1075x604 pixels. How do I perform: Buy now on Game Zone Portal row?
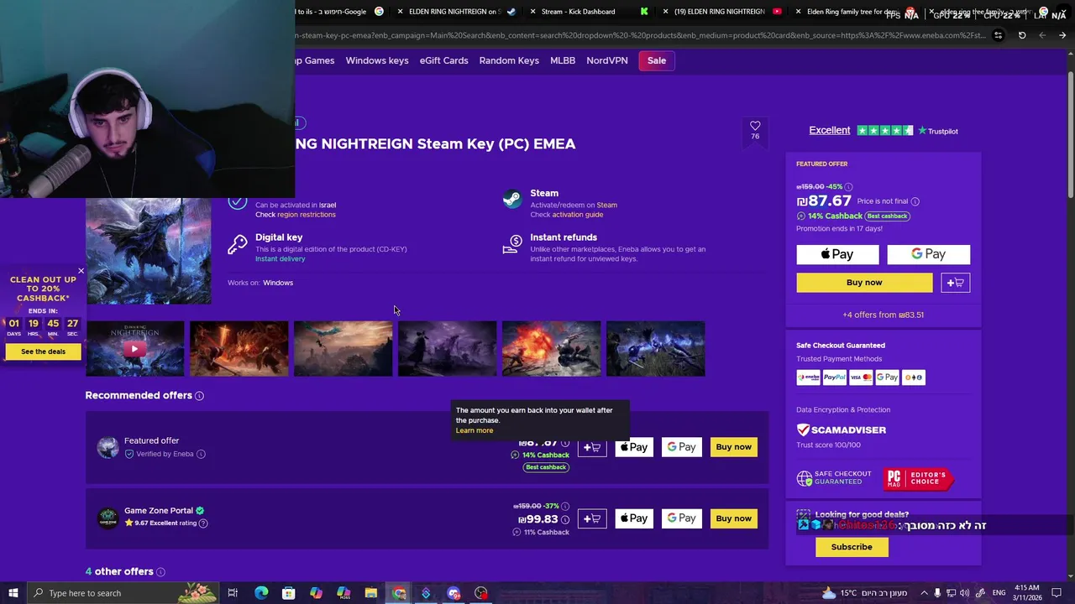click(733, 518)
